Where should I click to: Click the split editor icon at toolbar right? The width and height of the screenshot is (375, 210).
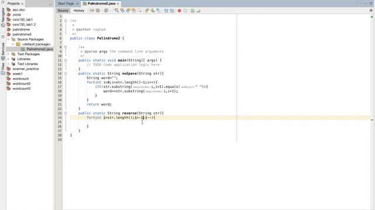coord(371,10)
